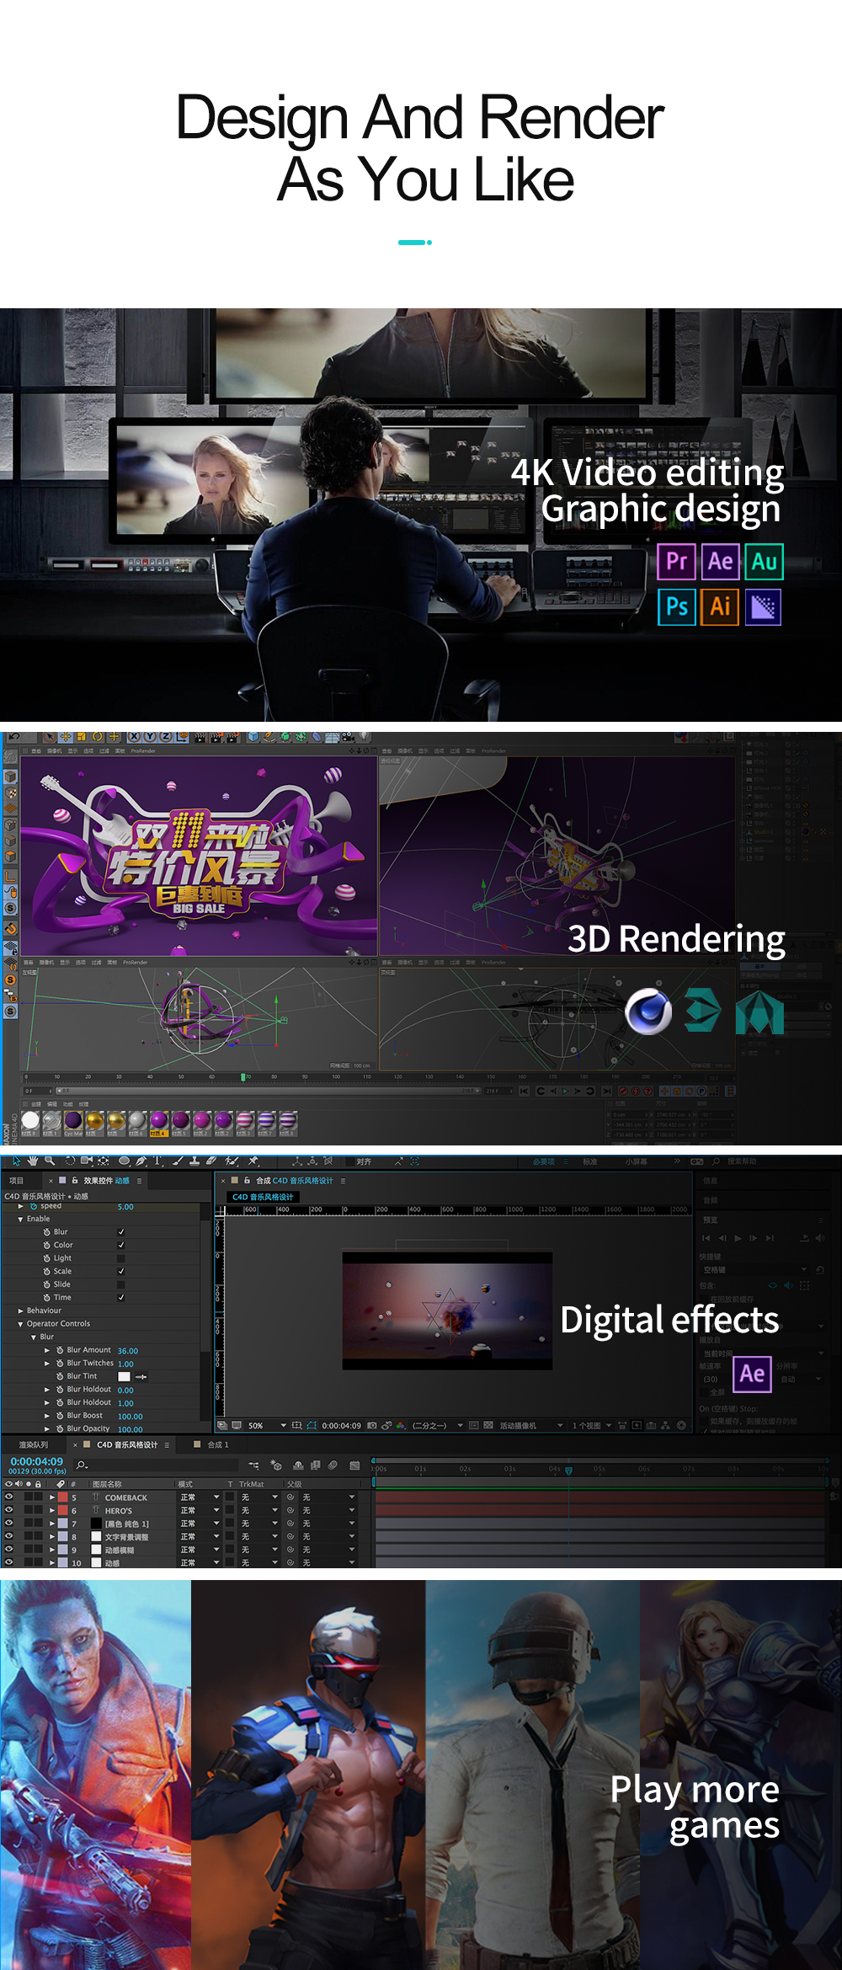Choose the Clone Stamp tool

pos(195,1161)
